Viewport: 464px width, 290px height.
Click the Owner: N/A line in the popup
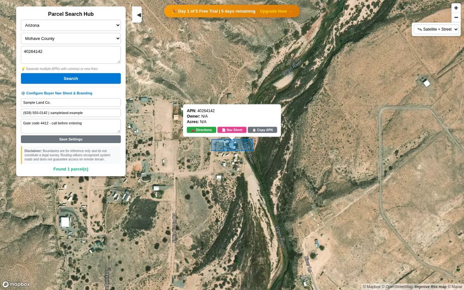(197, 116)
